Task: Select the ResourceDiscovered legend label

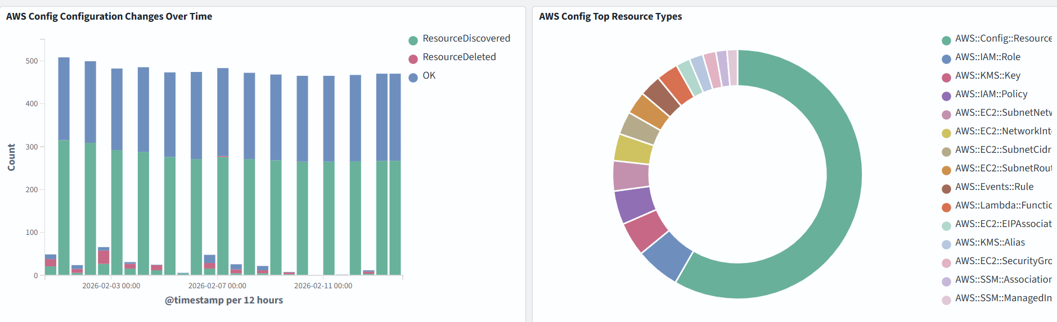Action: click(466, 38)
